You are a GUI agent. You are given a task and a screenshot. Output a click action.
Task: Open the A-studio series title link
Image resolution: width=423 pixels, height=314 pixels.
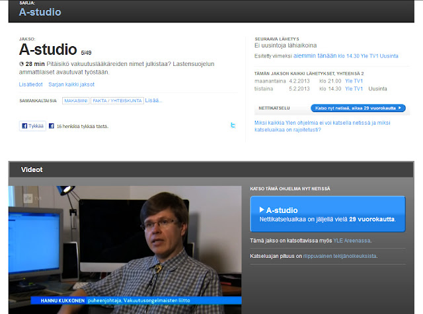click(40, 12)
